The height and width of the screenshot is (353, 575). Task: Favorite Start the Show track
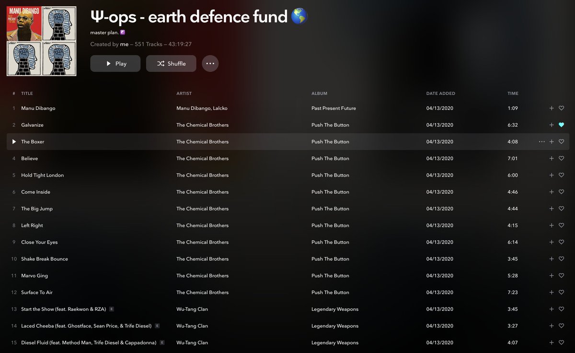coord(561,309)
